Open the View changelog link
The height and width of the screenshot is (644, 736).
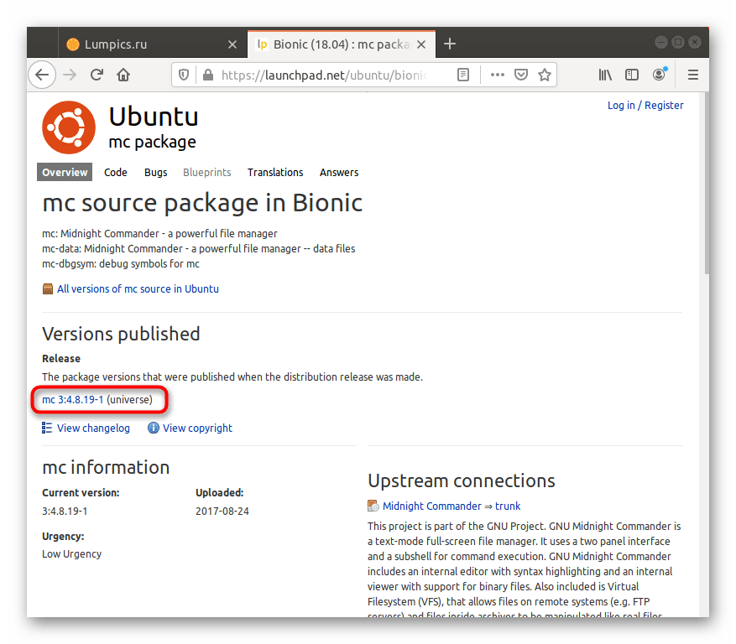[x=93, y=428]
